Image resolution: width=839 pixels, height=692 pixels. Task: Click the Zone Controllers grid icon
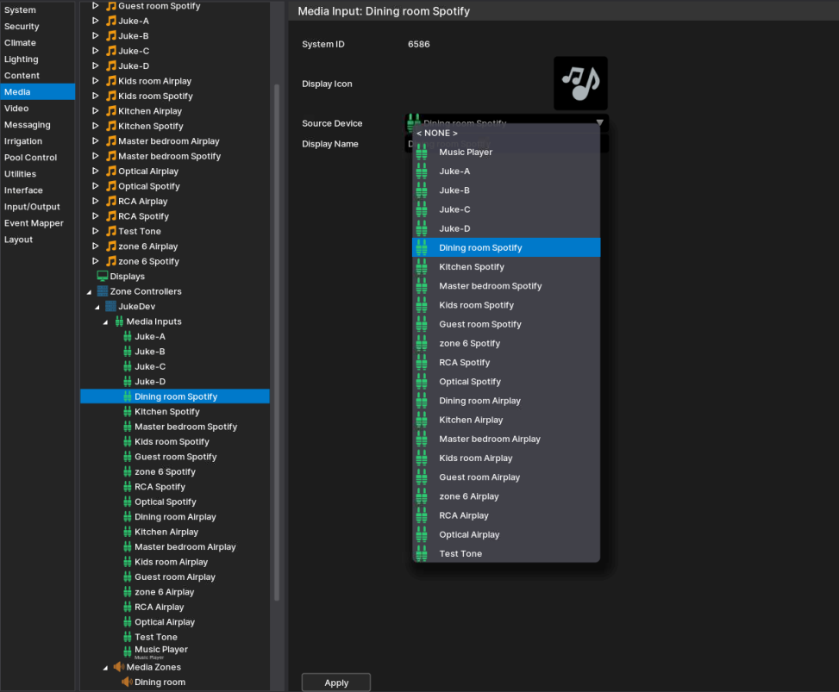click(103, 291)
